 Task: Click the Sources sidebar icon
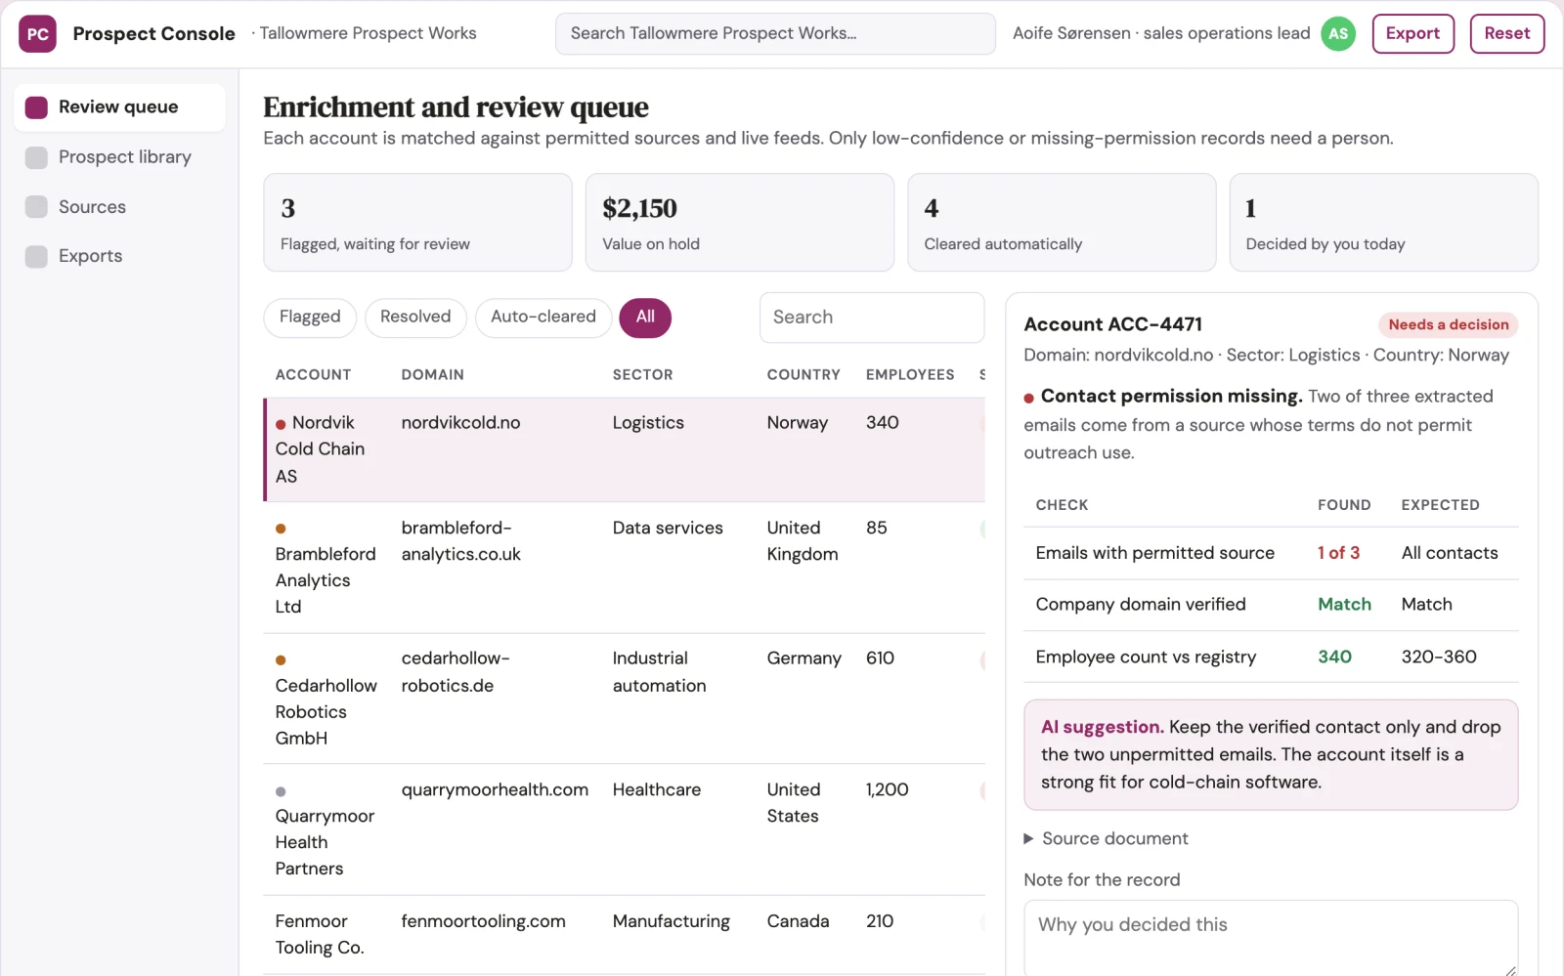pyautogui.click(x=36, y=207)
